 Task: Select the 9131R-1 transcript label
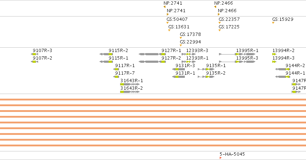pyautogui.click(x=185, y=73)
